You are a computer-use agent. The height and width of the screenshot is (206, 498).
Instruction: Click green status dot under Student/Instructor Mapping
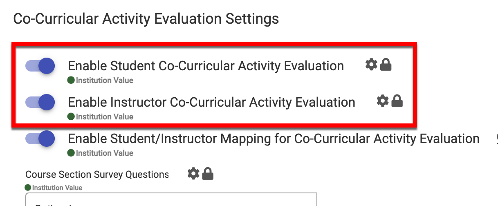(x=71, y=153)
